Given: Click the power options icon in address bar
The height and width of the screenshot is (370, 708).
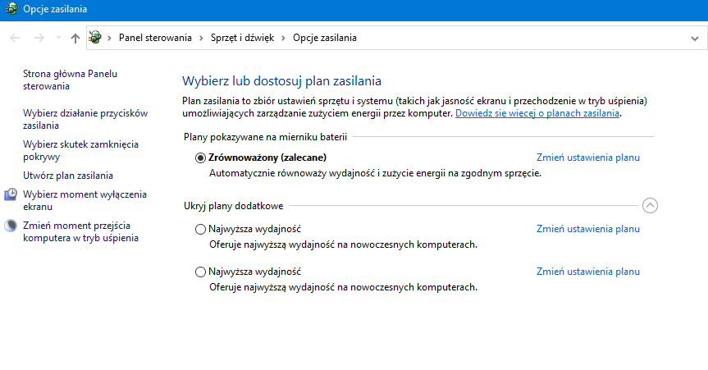Looking at the screenshot, I should coord(95,38).
